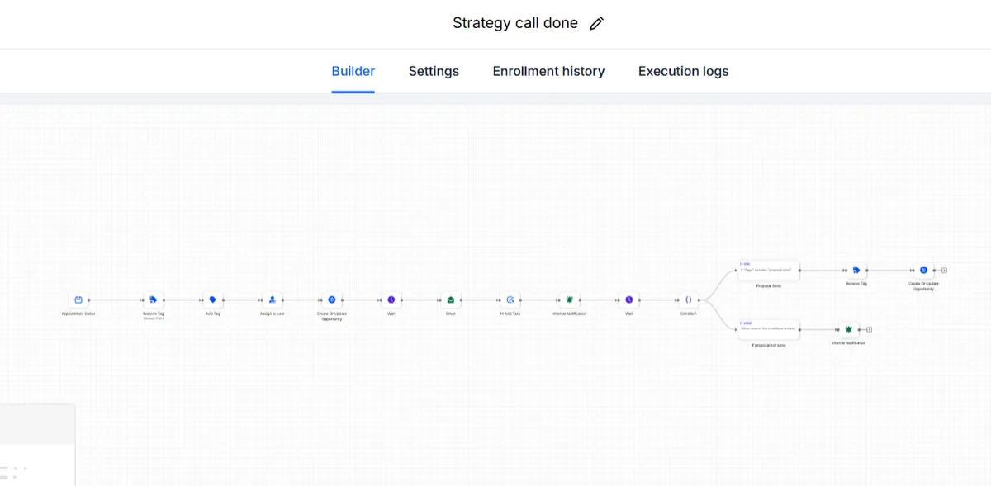
Task: Click the Strategy call done workflow title
Action: (x=515, y=23)
